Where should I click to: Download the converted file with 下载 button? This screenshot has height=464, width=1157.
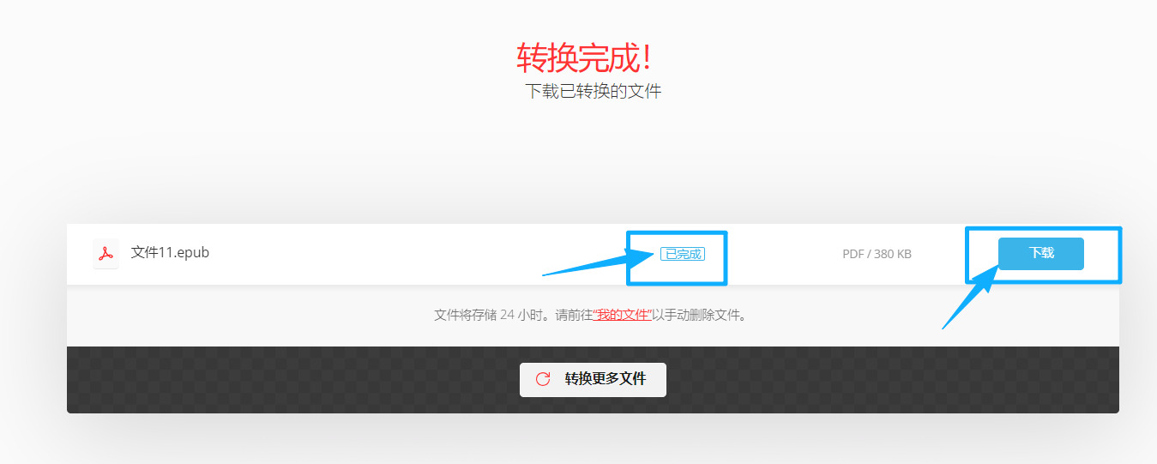click(1041, 254)
